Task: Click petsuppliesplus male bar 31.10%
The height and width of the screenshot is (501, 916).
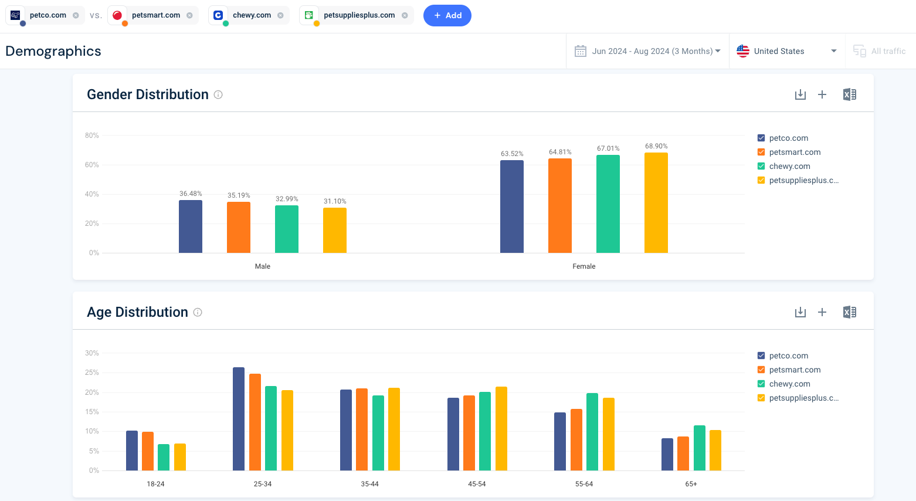Action: coord(335,231)
